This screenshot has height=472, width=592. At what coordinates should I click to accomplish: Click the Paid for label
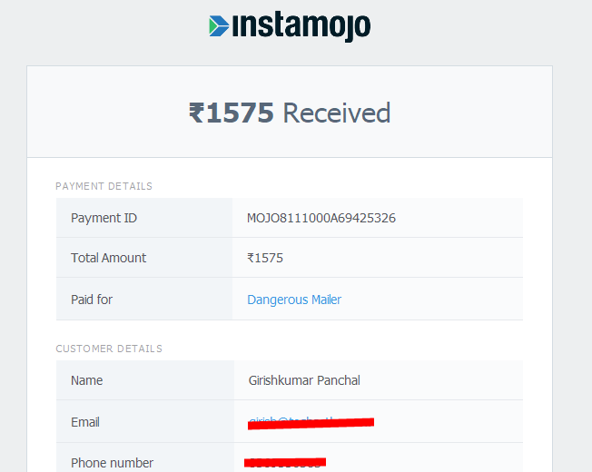[92, 300]
